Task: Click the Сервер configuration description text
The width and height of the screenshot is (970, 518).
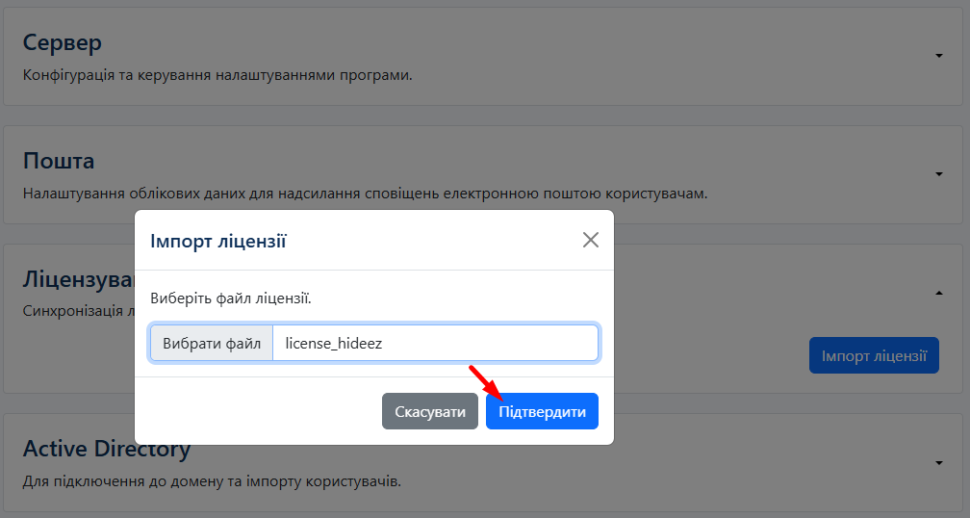Action: 217,74
